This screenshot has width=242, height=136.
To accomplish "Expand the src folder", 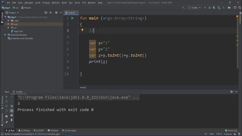I will 8,28.
